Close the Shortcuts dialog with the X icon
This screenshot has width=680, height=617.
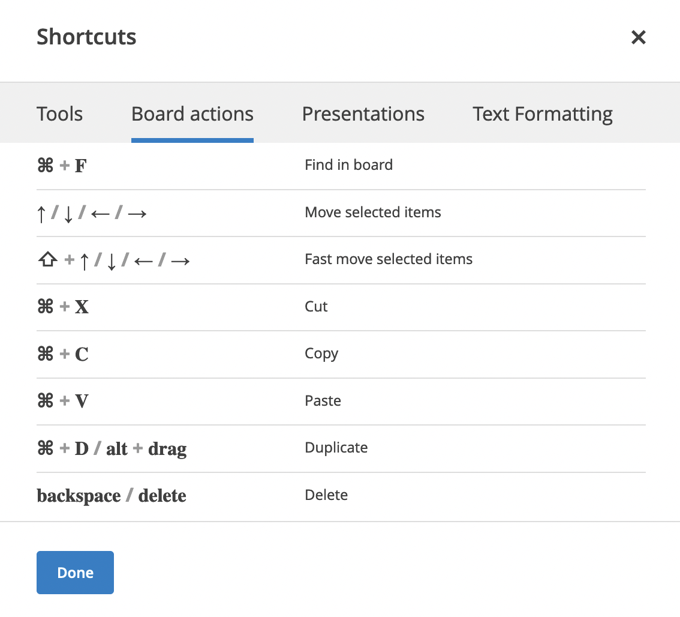coord(639,37)
